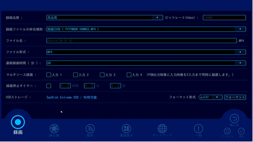Click the 秒 seconds spinner field
253x142 pixels.
coord(115,86)
